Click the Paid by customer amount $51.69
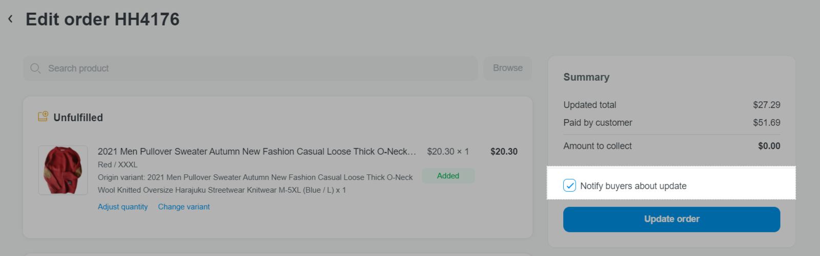820x256 pixels. [767, 123]
